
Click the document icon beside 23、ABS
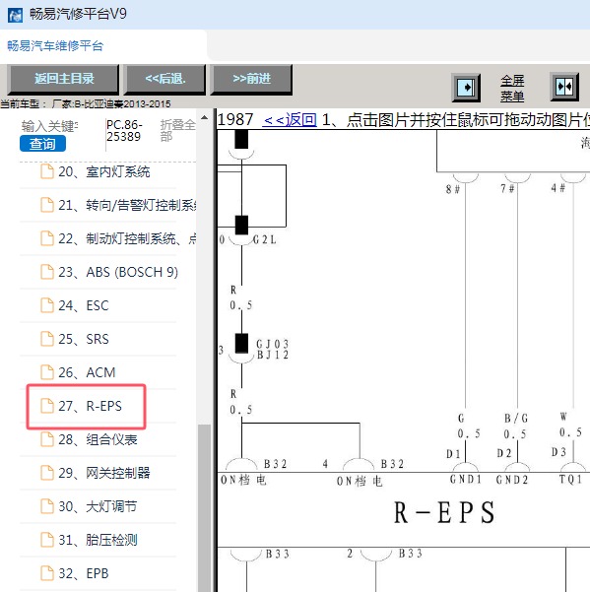pyautogui.click(x=47, y=272)
